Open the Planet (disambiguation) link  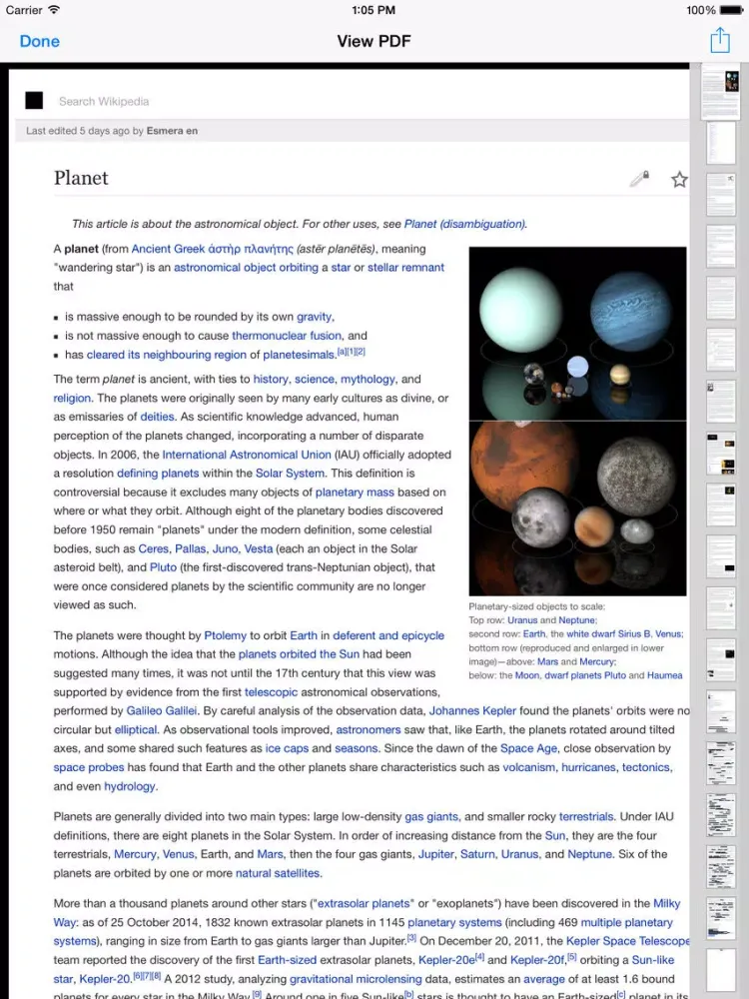pyautogui.click(x=464, y=224)
